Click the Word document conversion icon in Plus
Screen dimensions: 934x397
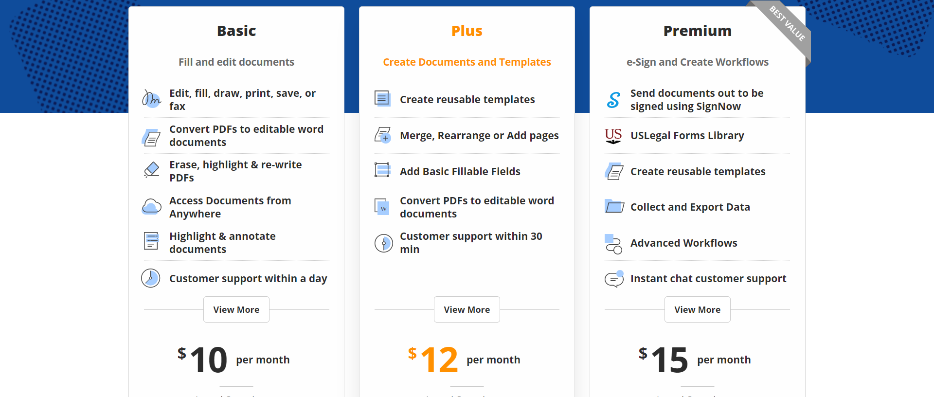[383, 206]
